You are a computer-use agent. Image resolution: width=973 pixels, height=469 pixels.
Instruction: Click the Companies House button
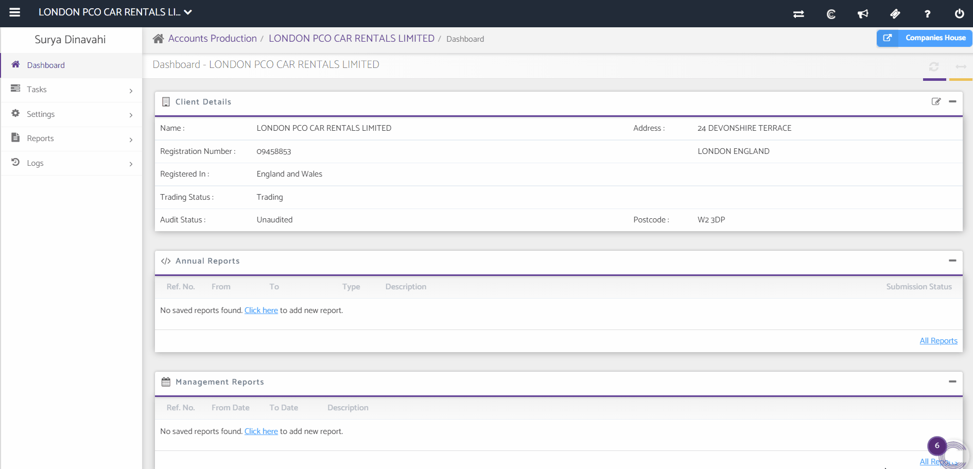click(x=924, y=38)
